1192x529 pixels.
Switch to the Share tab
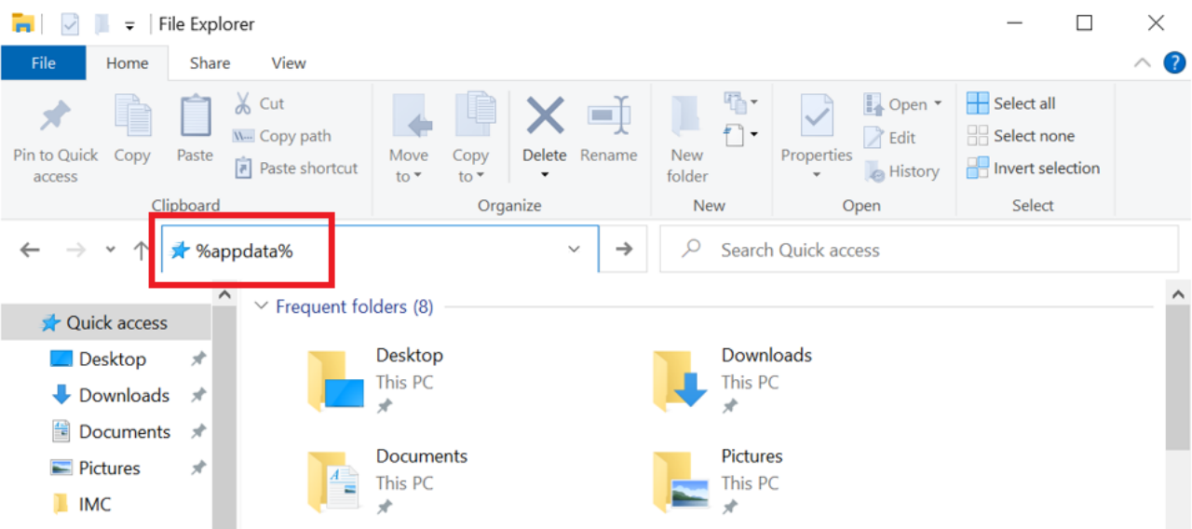coord(210,63)
